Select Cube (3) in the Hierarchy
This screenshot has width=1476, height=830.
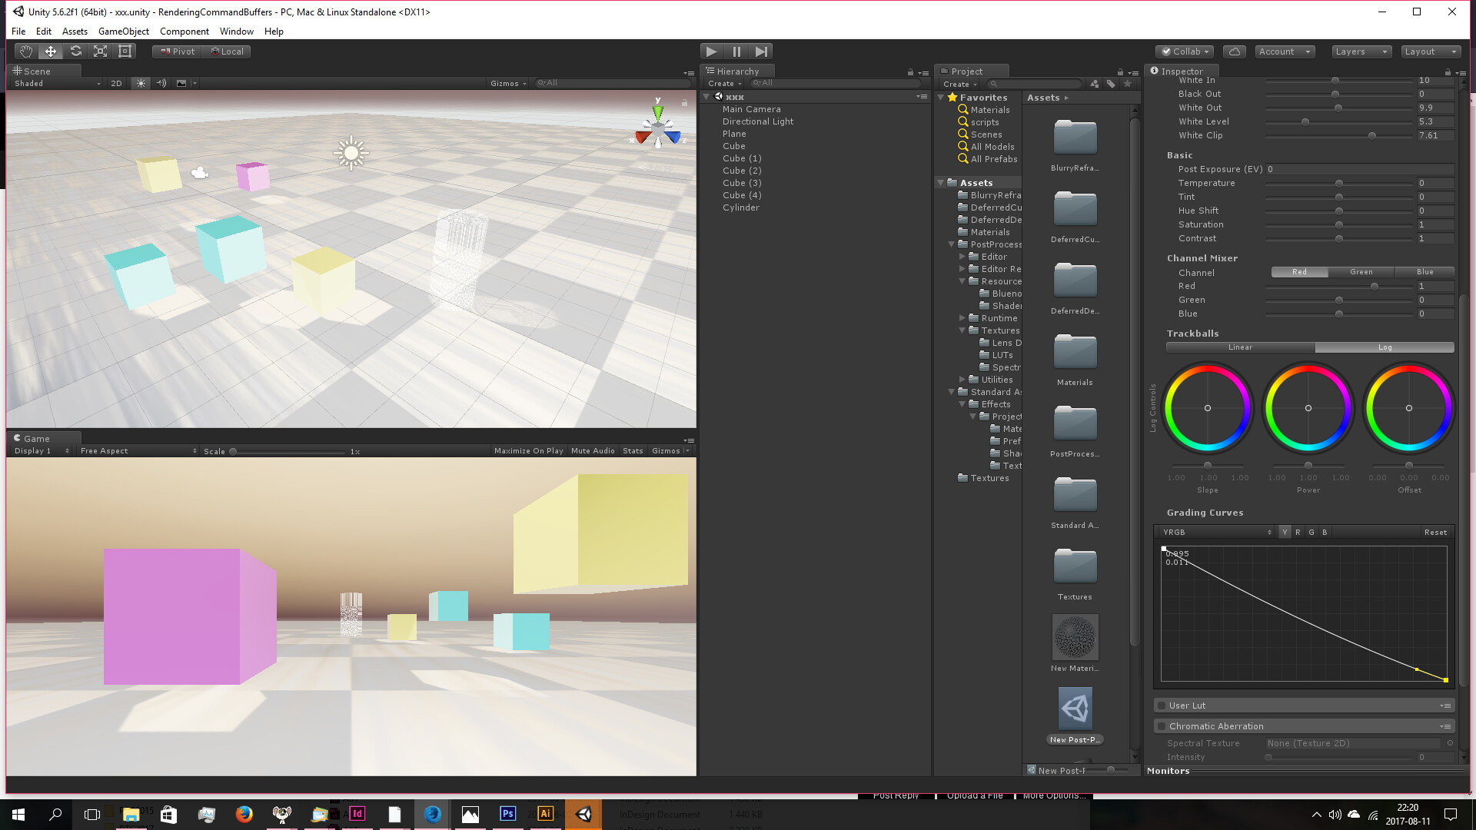(x=741, y=182)
